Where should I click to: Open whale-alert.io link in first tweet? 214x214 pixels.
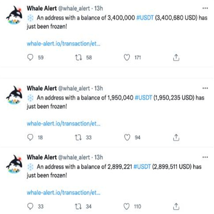[x=63, y=44]
